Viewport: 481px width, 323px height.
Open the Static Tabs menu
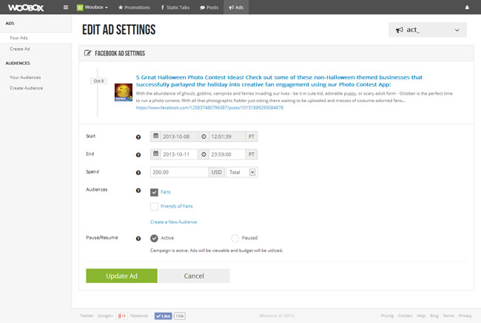point(175,7)
